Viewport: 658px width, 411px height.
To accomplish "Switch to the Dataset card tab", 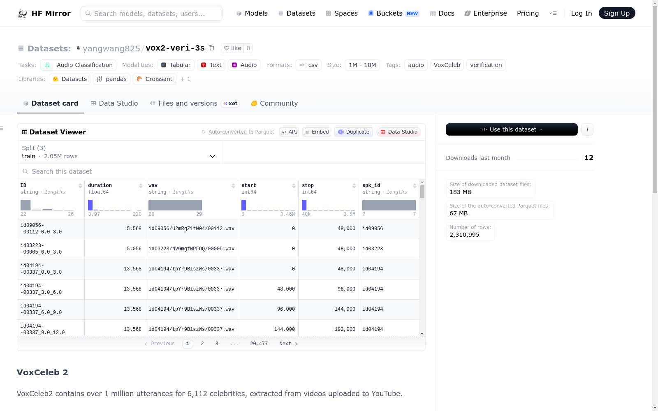I will pyautogui.click(x=51, y=104).
